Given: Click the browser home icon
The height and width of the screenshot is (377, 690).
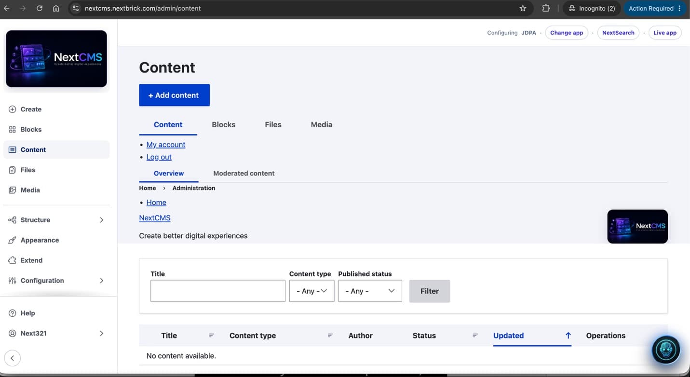Looking at the screenshot, I should 56,8.
